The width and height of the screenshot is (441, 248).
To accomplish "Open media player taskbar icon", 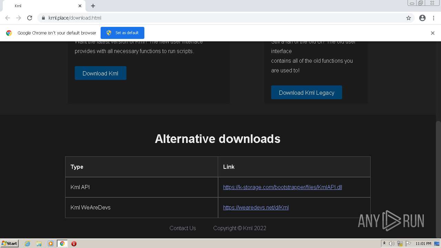I will coord(51,244).
